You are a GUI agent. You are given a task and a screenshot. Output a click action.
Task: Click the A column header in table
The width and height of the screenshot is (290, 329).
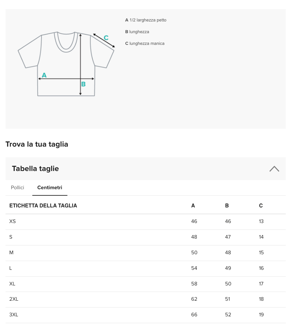point(193,205)
